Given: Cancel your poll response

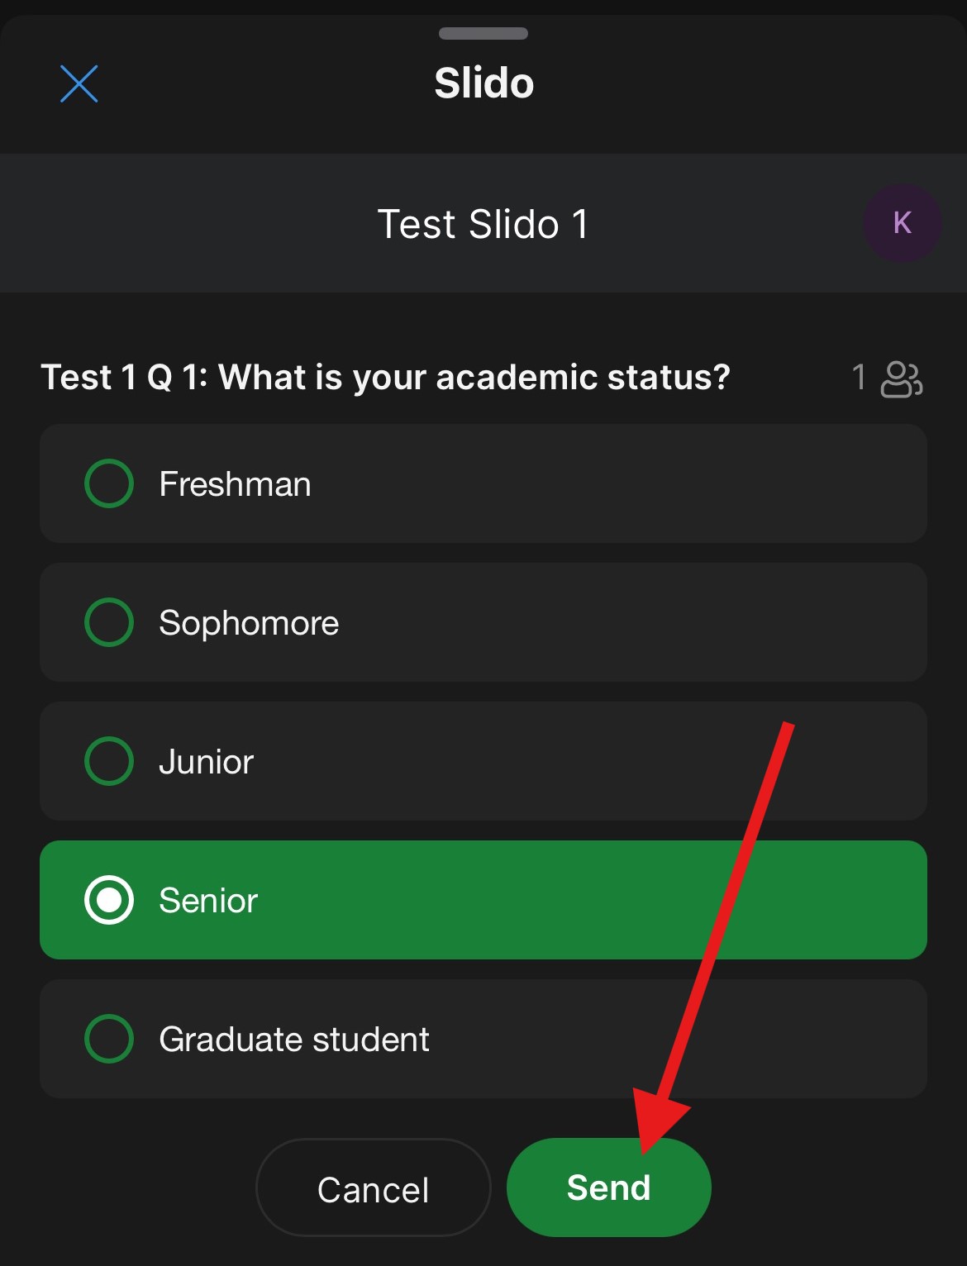Looking at the screenshot, I should pyautogui.click(x=372, y=1187).
